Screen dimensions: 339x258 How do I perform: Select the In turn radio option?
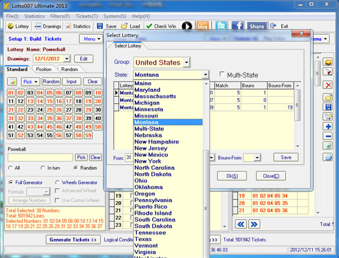point(43,168)
